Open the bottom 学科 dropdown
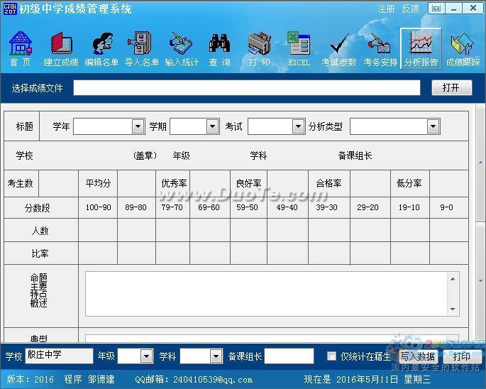 click(216, 356)
